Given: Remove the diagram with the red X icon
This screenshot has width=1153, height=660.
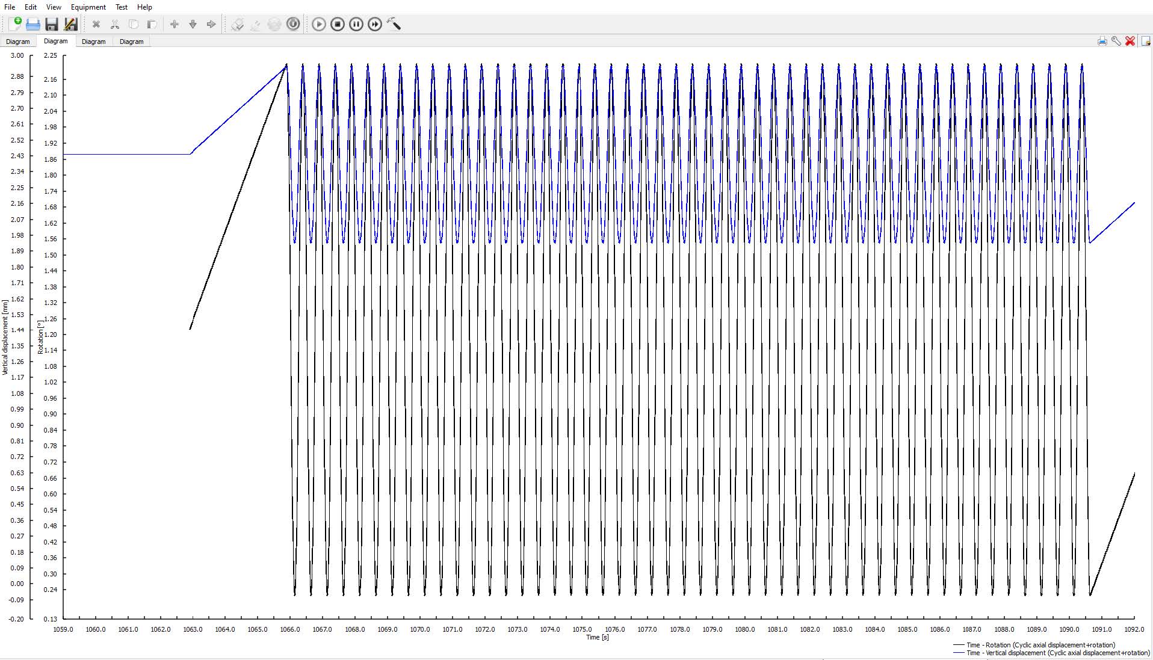Looking at the screenshot, I should [x=1130, y=41].
